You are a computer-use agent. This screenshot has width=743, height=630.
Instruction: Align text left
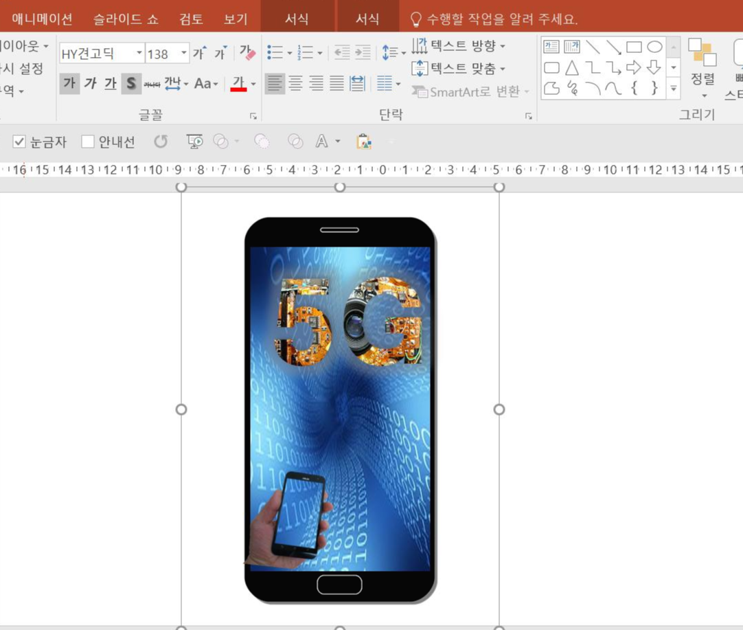[x=275, y=83]
